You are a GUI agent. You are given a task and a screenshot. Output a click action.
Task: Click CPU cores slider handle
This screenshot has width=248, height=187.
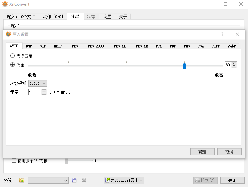66,161
